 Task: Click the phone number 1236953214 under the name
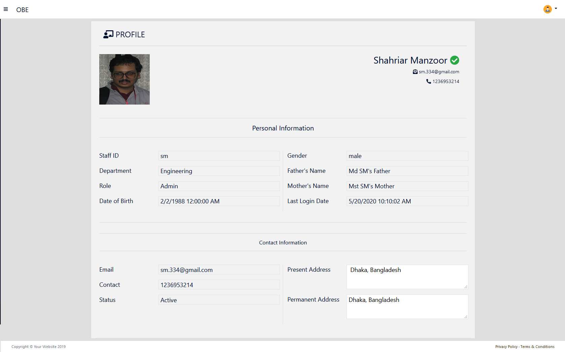coord(446,81)
